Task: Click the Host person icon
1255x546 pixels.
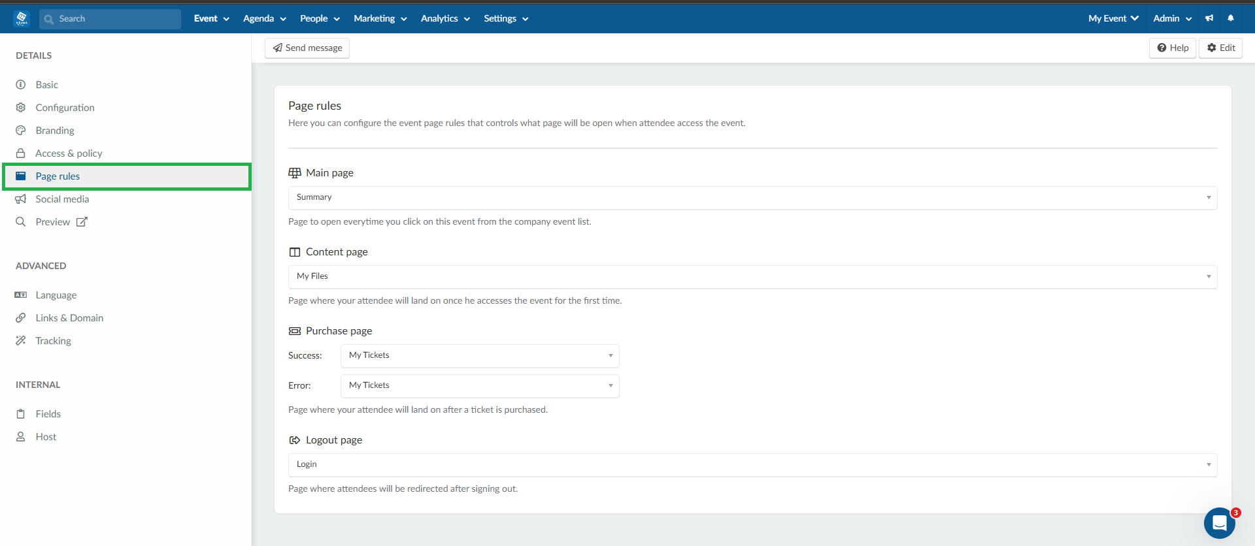Action: [x=21, y=436]
